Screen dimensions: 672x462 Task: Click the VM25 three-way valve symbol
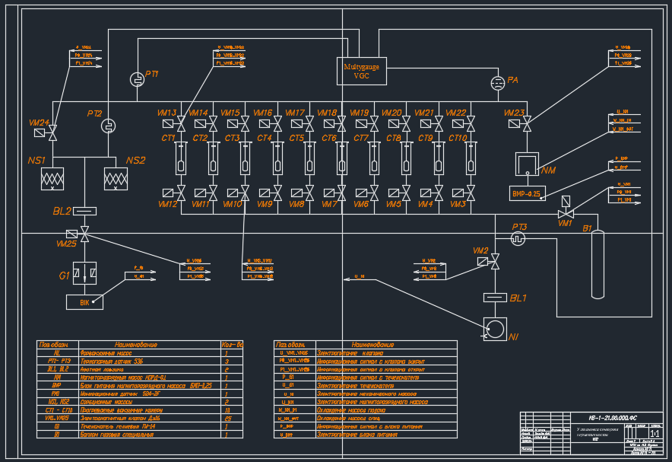84,233
